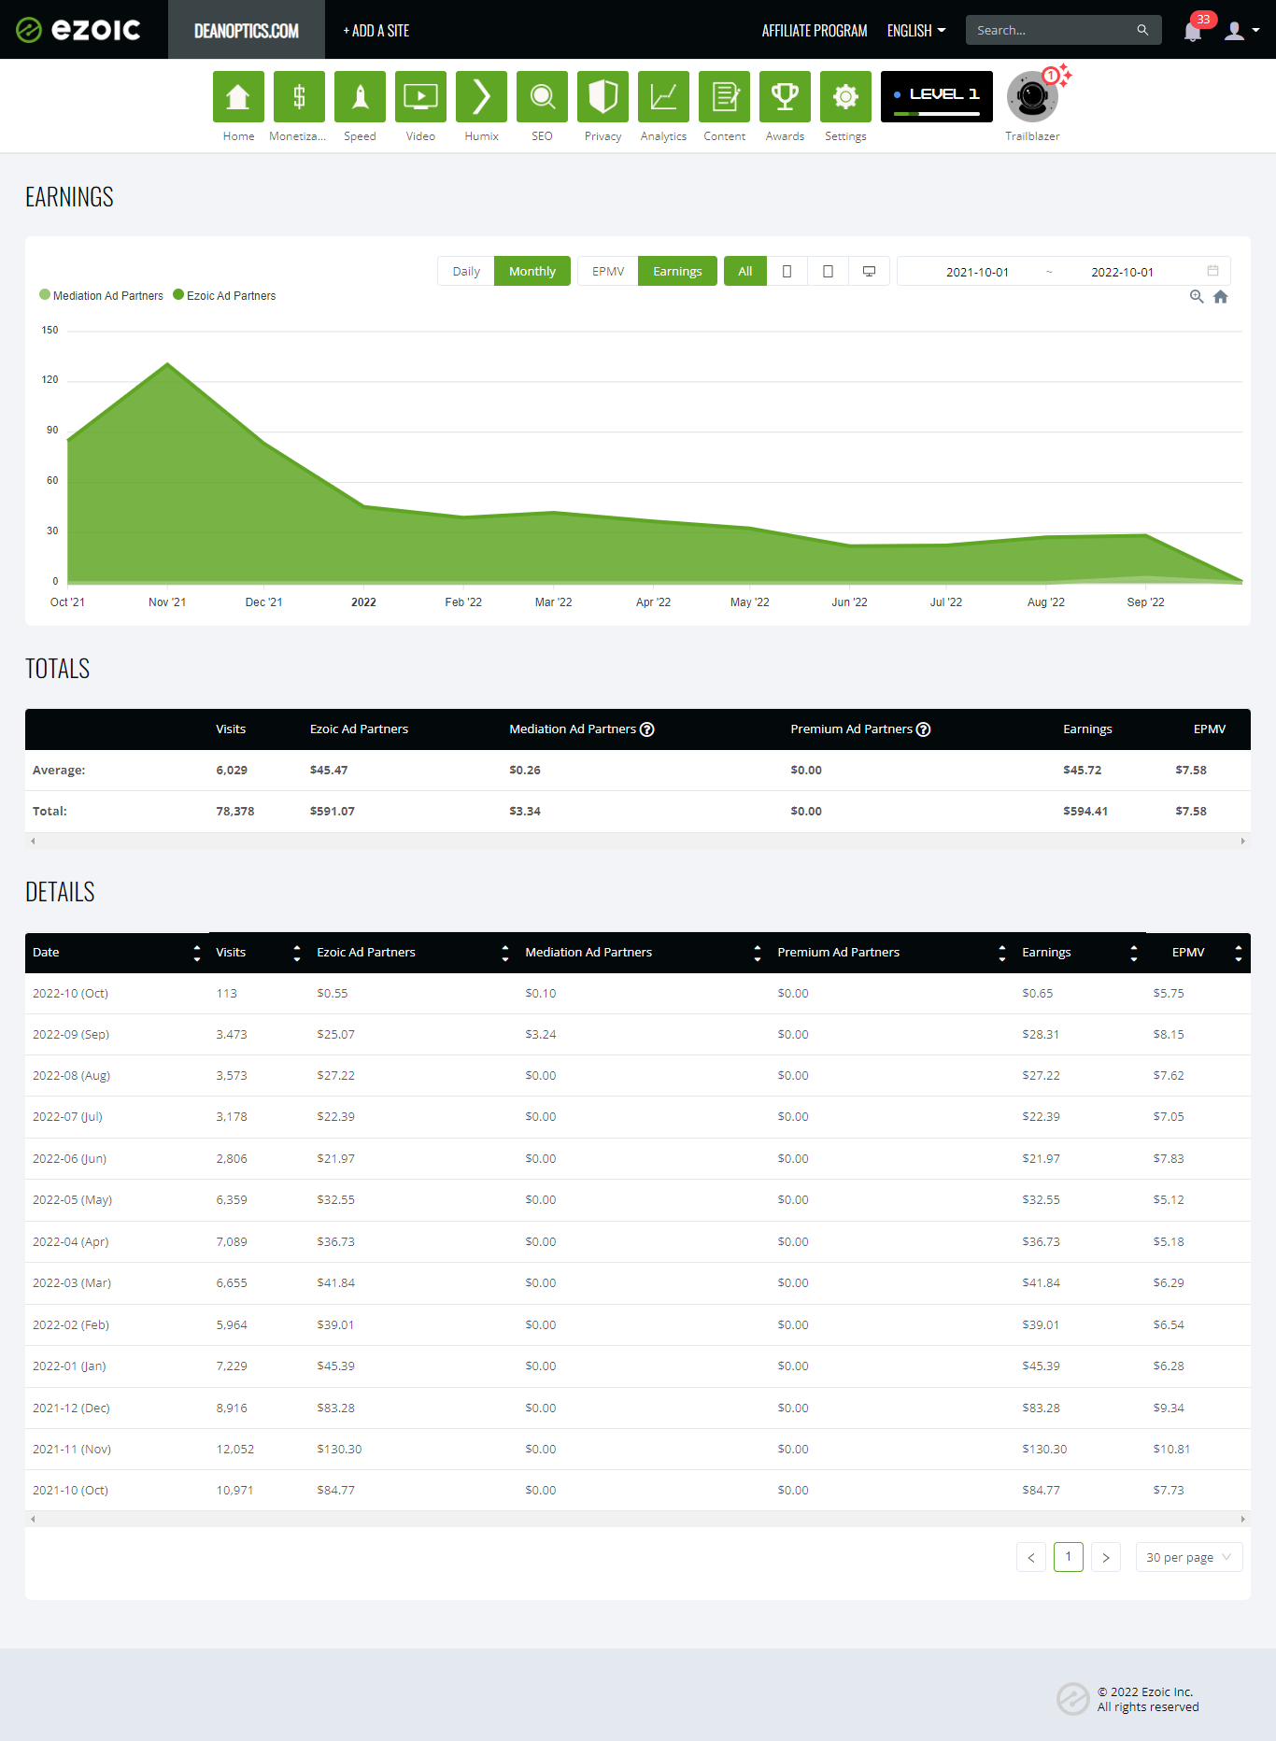Viewport: 1276px width, 1741px height.
Task: Select the 78,378 total visits value
Action: (x=235, y=812)
